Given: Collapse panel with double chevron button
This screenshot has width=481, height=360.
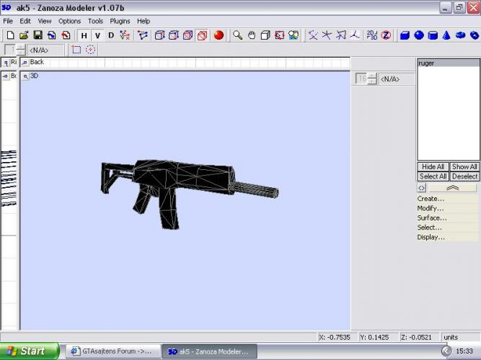Looking at the screenshot, I should pyautogui.click(x=452, y=187).
